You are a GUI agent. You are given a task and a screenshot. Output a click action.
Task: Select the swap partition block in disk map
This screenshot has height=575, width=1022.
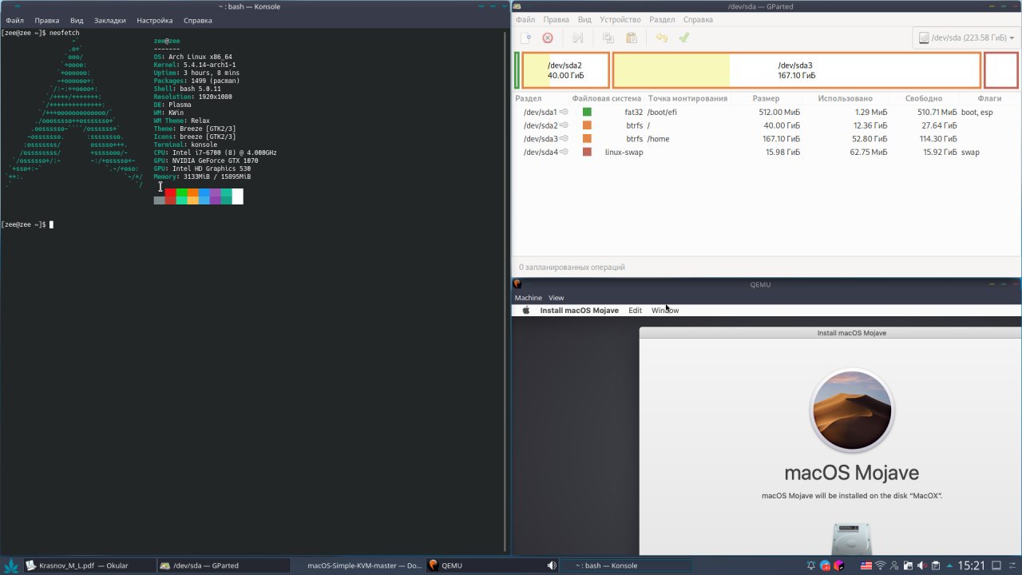point(1001,70)
